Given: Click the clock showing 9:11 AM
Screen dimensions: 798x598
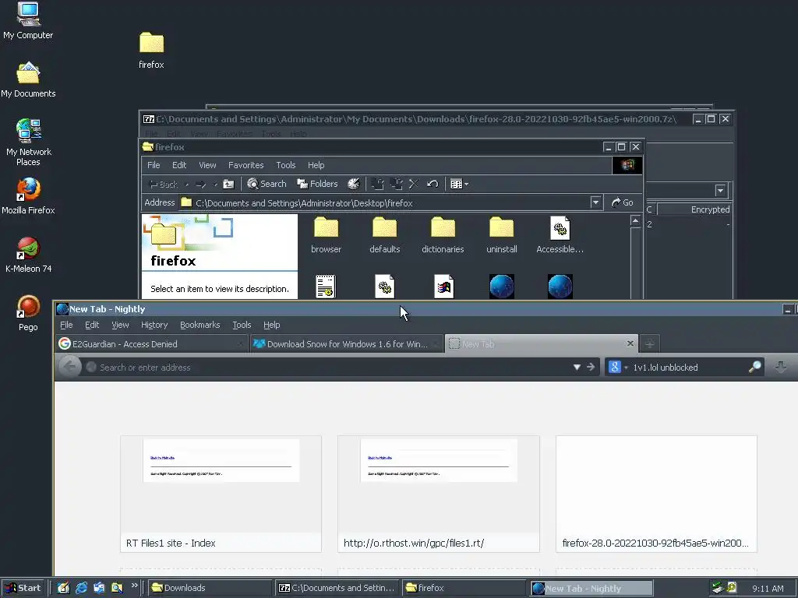Looking at the screenshot, I should pyautogui.click(x=768, y=589).
